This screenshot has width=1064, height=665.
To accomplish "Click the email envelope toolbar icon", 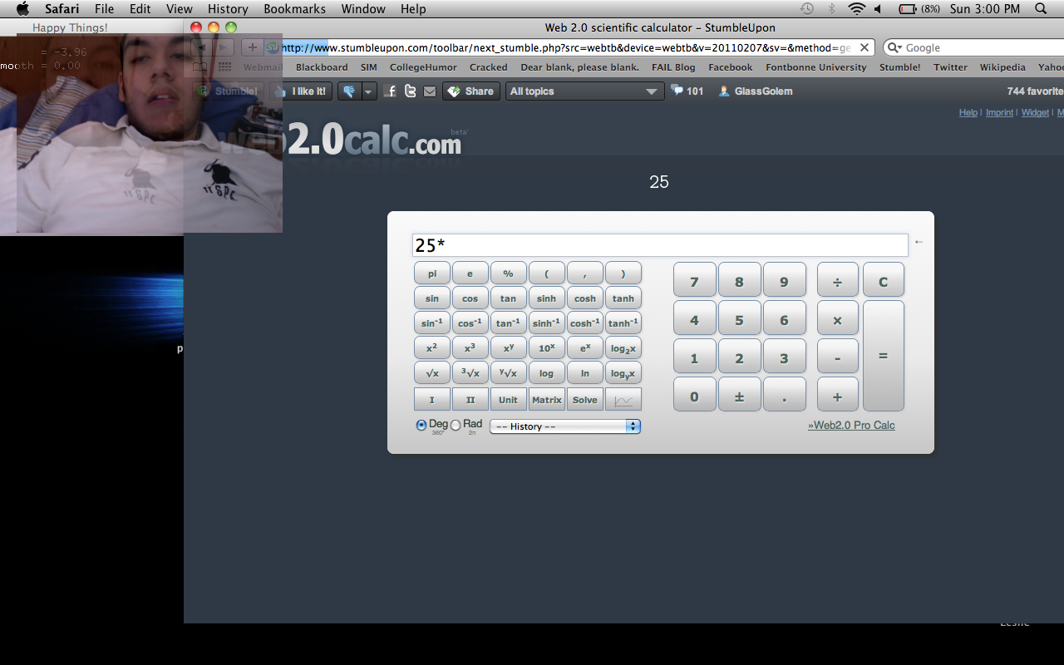I will (429, 91).
